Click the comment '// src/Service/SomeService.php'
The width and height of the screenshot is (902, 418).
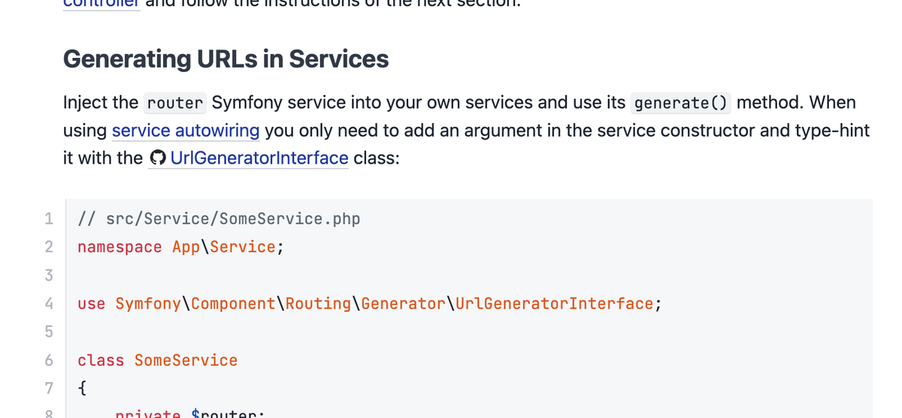pos(219,219)
